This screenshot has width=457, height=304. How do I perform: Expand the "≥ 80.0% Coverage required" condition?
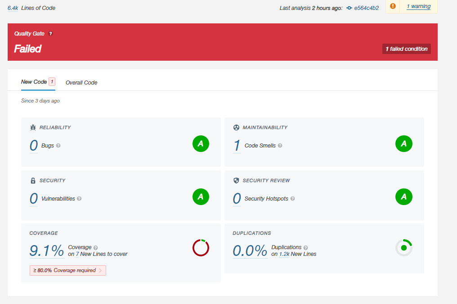(67, 270)
